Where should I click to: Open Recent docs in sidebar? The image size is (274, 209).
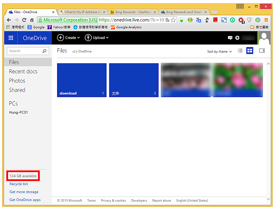coord(23,72)
